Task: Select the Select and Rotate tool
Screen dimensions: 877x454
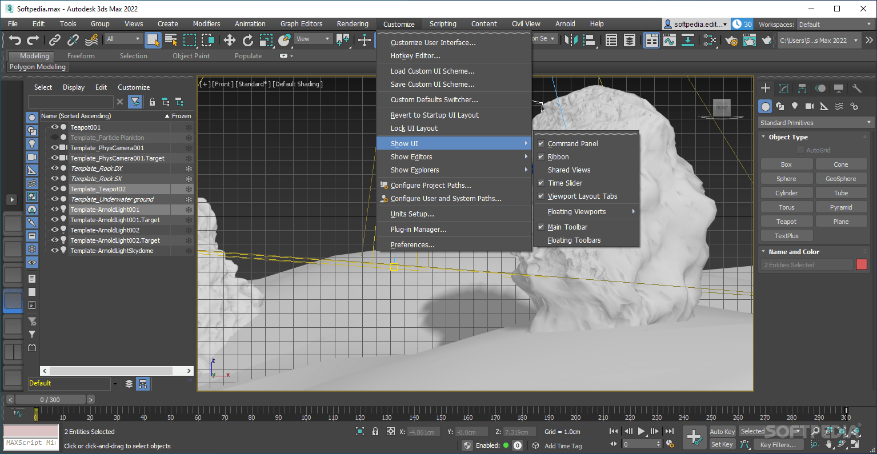Action: click(247, 40)
